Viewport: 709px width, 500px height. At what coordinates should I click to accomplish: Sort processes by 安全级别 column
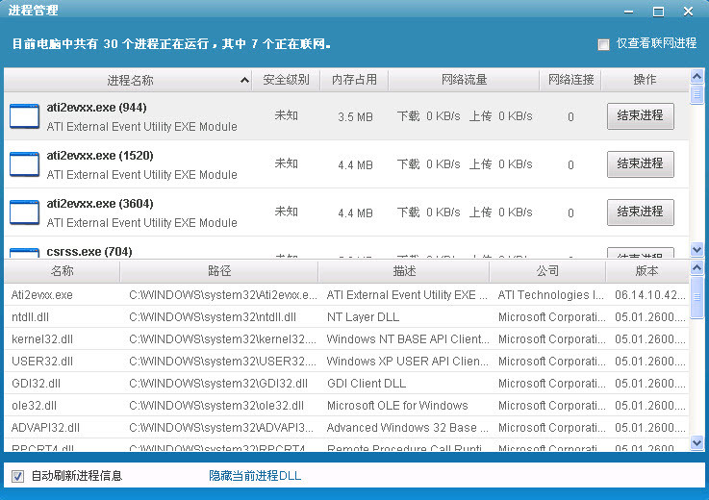pyautogui.click(x=286, y=81)
